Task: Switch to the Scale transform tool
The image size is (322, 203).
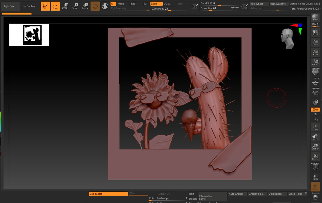Action: click(x=75, y=6)
